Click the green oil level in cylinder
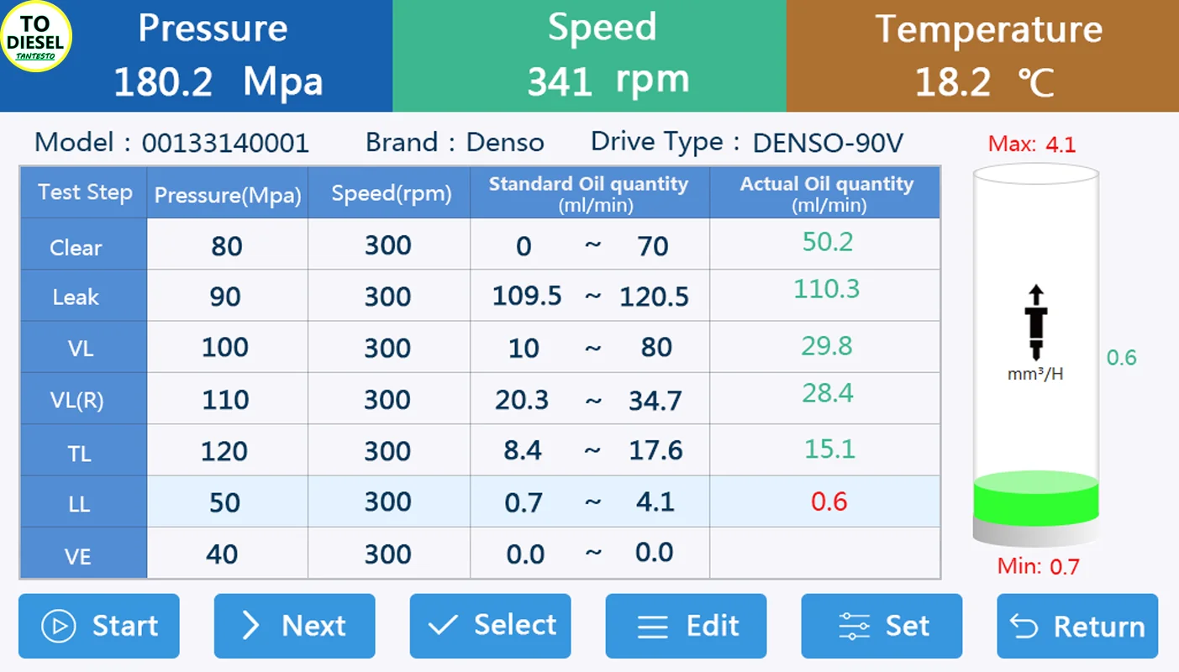Screen dimensions: 1179x672 click(x=1036, y=500)
